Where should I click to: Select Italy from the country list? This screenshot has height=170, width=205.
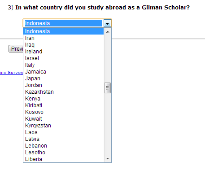click(63, 65)
